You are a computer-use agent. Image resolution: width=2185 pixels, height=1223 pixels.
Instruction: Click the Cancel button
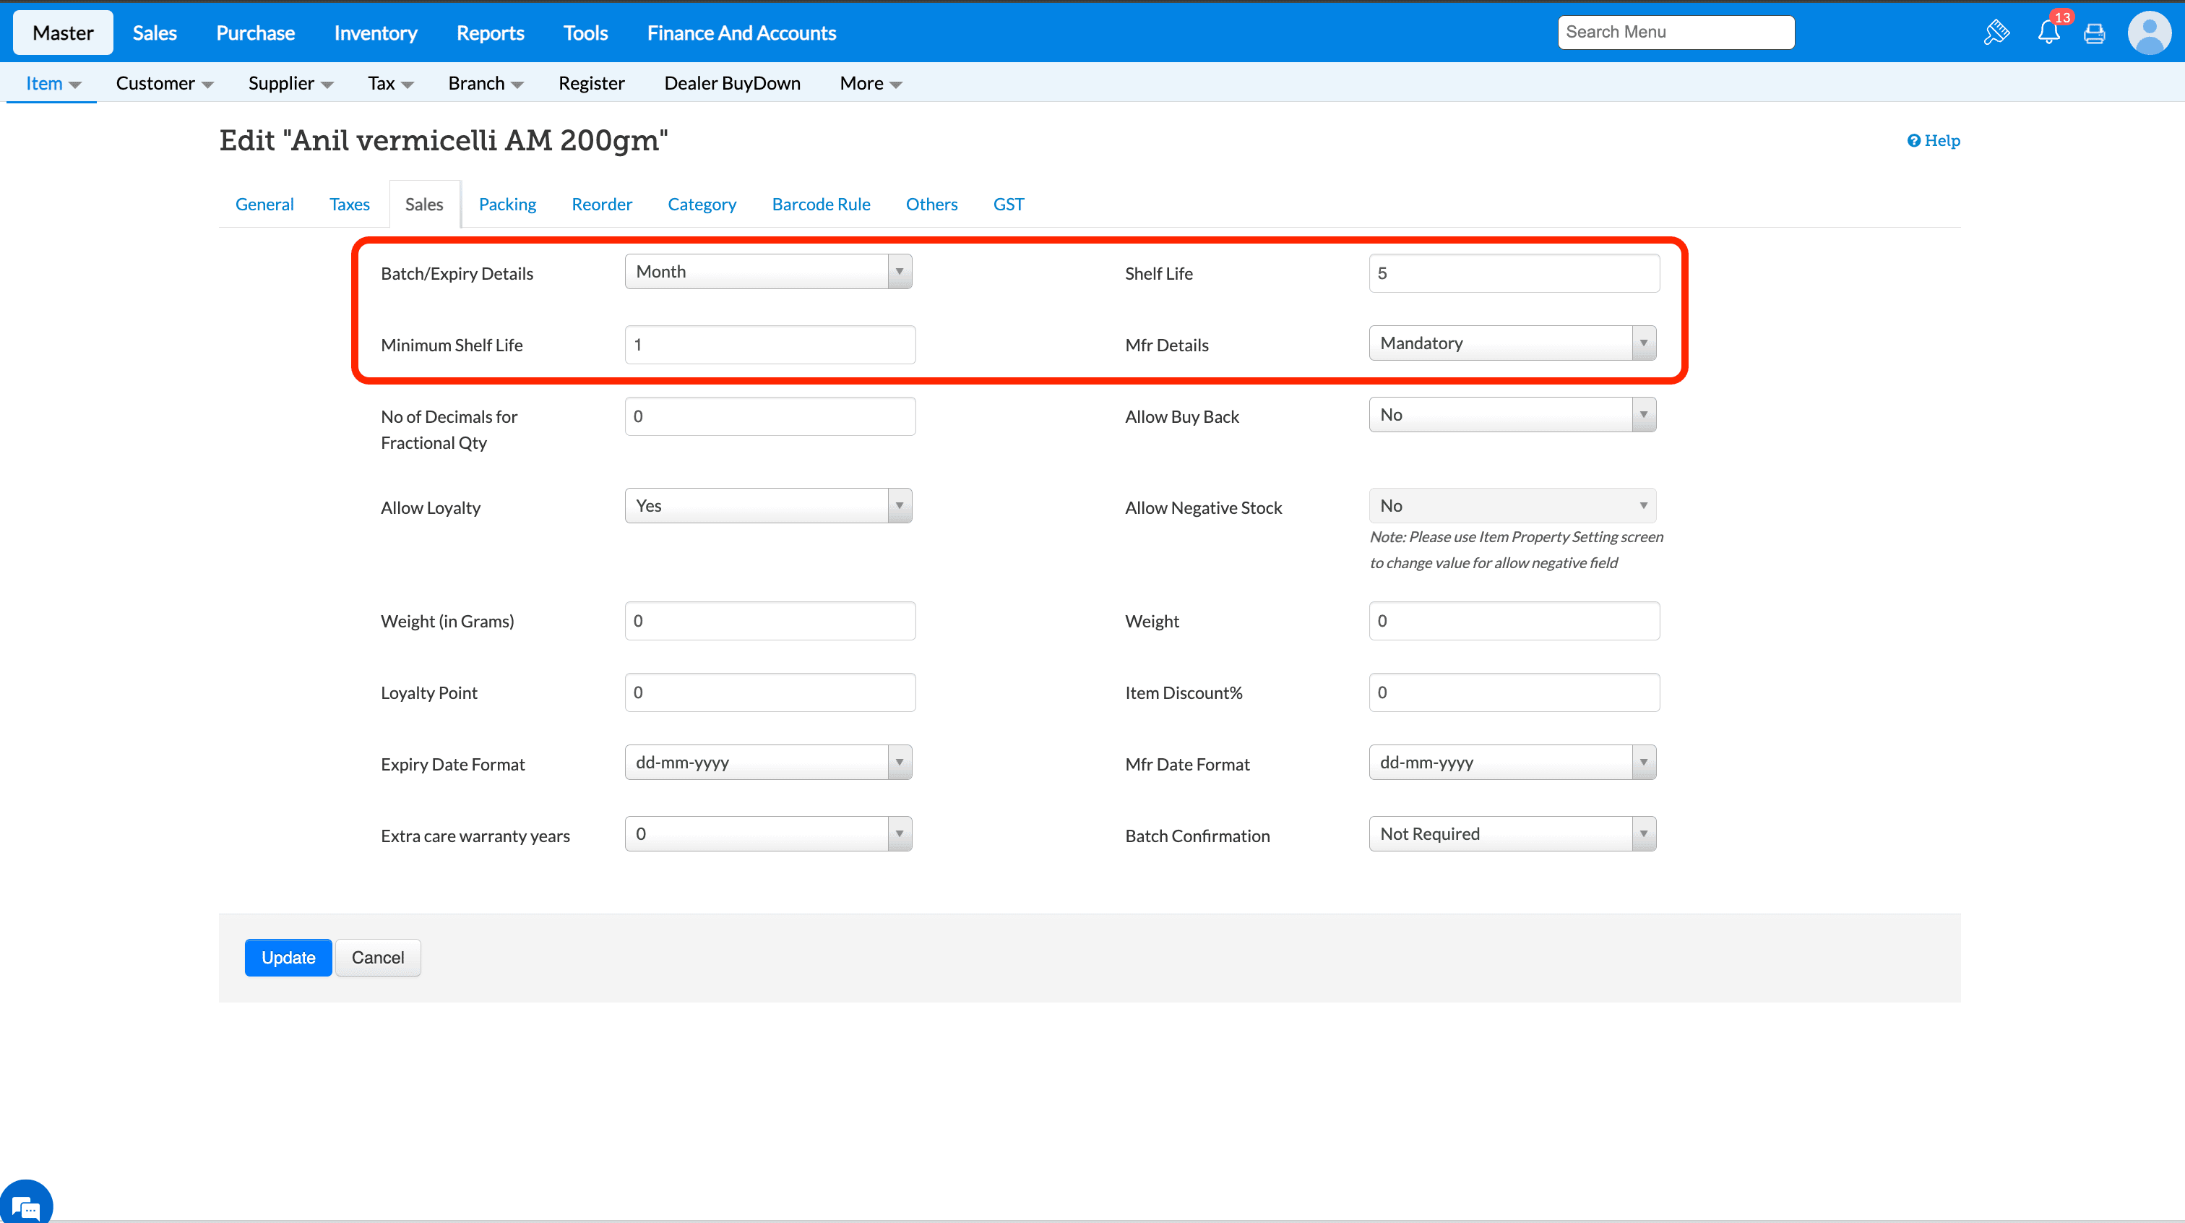377,957
